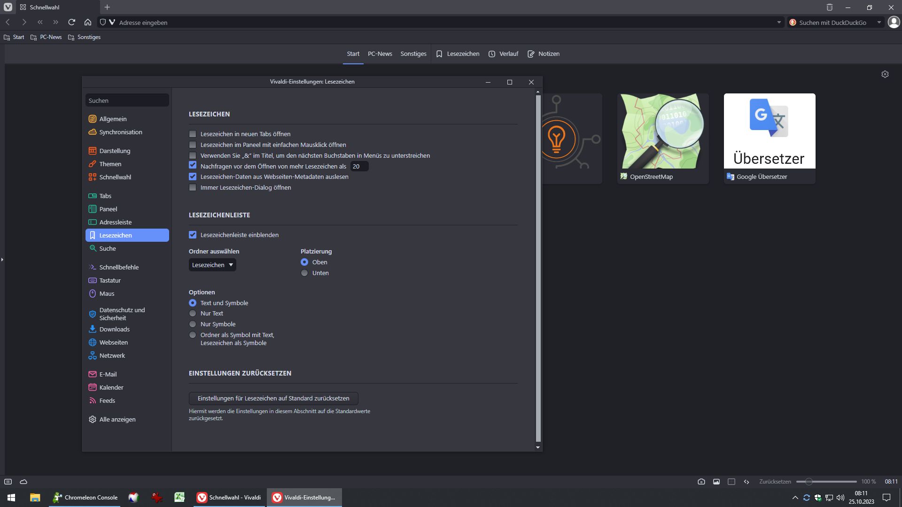
Task: Open the Vivaldi menu logo button
Action: (x=8, y=8)
